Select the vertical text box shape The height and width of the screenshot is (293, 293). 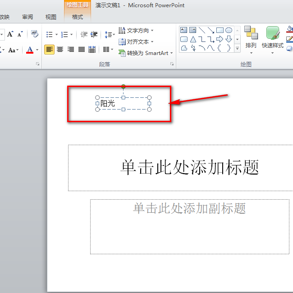coord(192,30)
